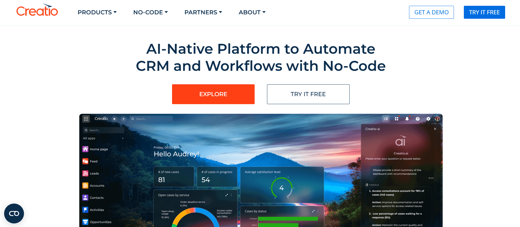Open notifications bell icon
This screenshot has height=227, width=520.
coord(407,119)
